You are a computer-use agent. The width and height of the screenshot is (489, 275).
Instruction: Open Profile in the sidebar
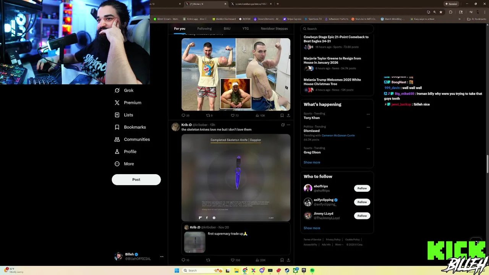(125, 152)
